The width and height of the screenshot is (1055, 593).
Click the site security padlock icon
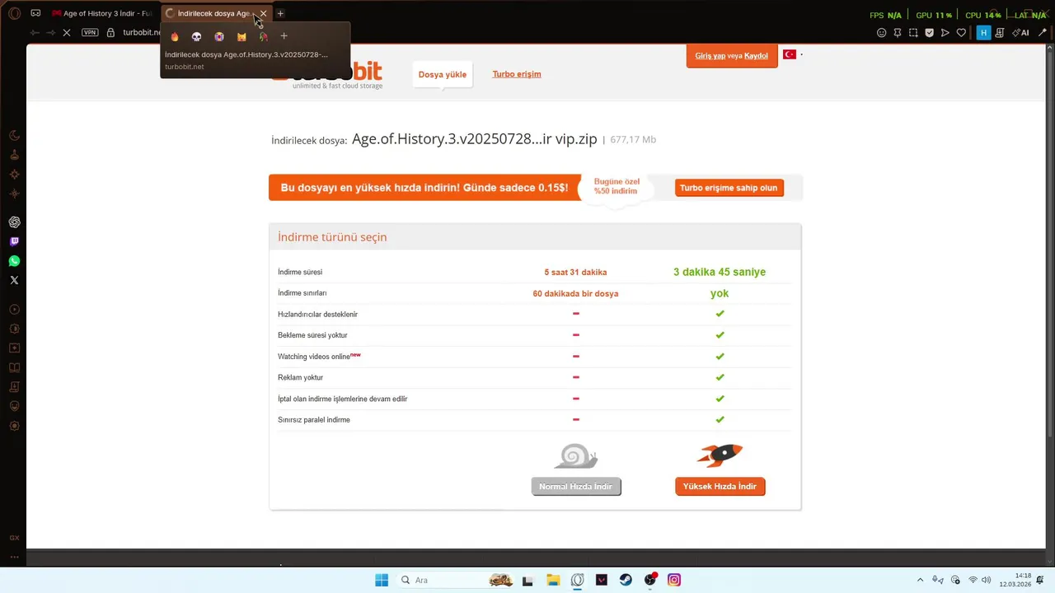tap(110, 33)
